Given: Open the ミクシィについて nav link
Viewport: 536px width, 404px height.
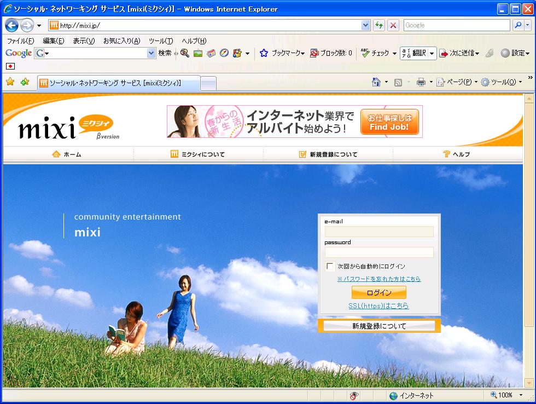Looking at the screenshot, I should click(197, 154).
